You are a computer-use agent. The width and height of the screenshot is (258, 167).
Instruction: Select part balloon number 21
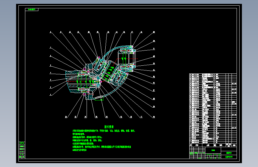click(x=154, y=49)
